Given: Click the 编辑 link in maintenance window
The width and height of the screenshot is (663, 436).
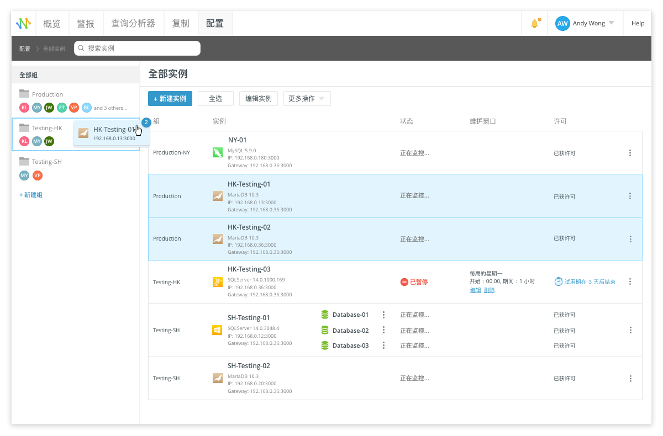Looking at the screenshot, I should (475, 290).
